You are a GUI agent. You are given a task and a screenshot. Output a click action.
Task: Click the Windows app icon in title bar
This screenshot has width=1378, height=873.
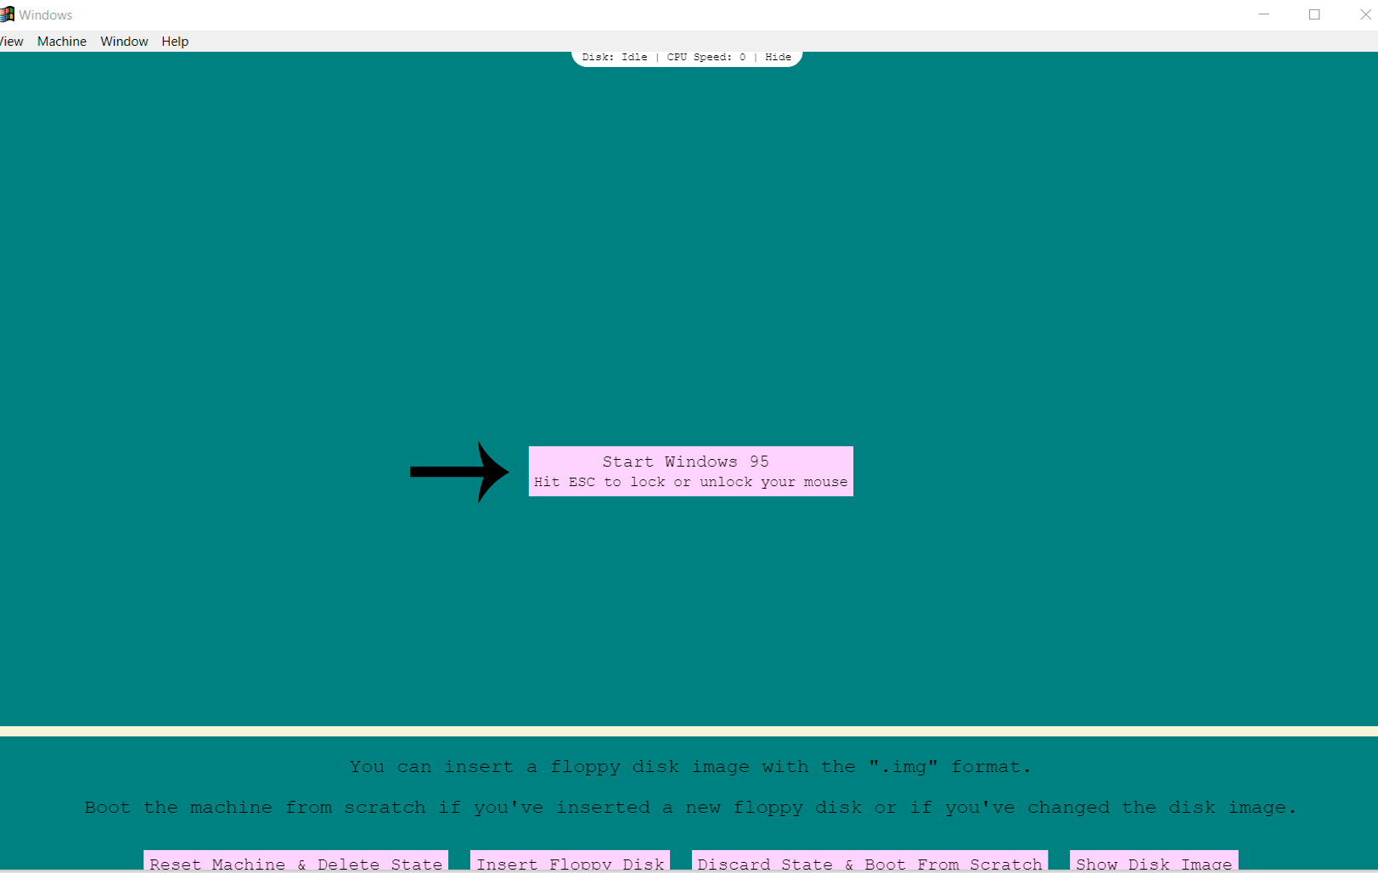[x=7, y=14]
